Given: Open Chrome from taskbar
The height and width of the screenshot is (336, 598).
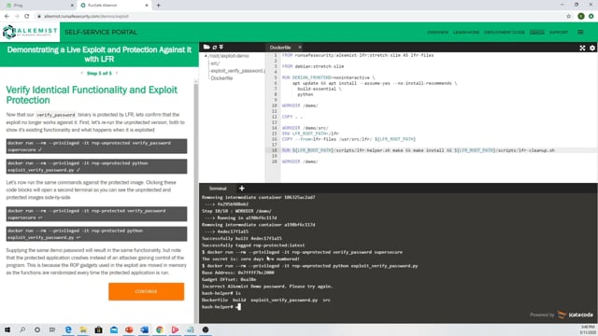Looking at the screenshot, I should [x=160, y=329].
